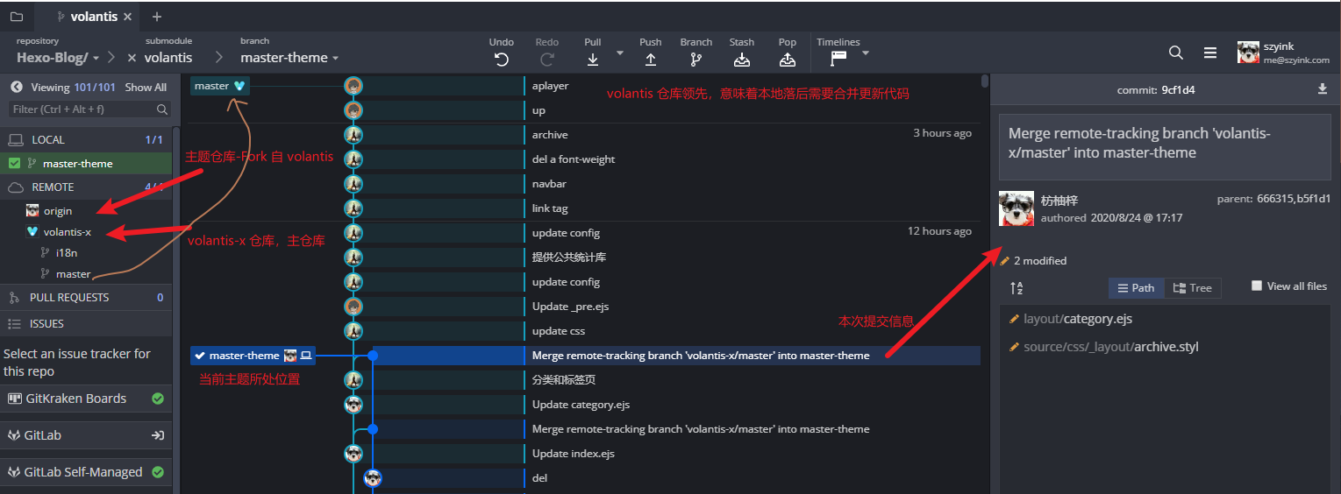Image resolution: width=1341 pixels, height=494 pixels.
Task: Open the Pull options dropdown arrow
Action: 619,53
